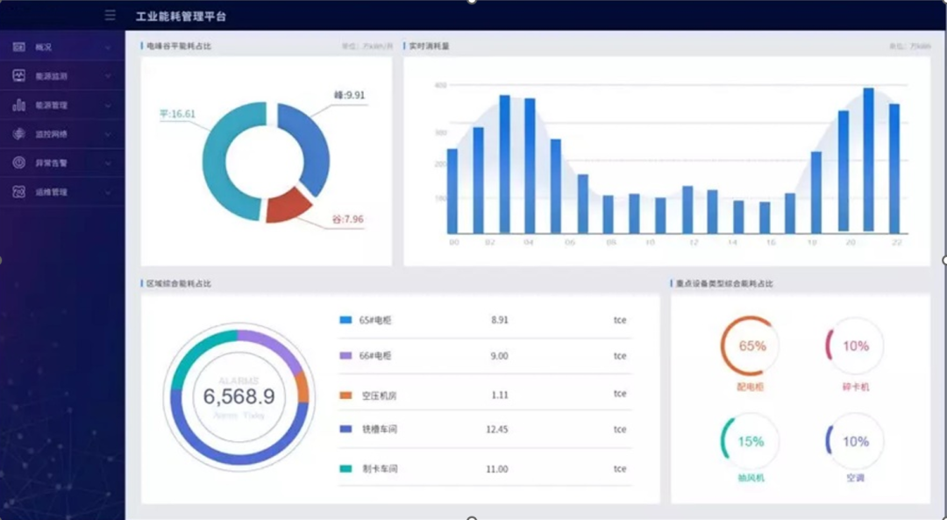Click the blue 65#电柜 legend swatch
The height and width of the screenshot is (520, 947).
click(345, 320)
